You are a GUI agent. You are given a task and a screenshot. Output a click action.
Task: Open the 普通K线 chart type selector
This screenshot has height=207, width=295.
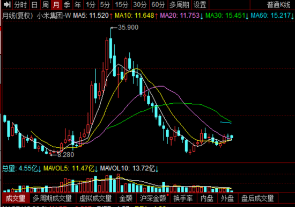pos(278,5)
